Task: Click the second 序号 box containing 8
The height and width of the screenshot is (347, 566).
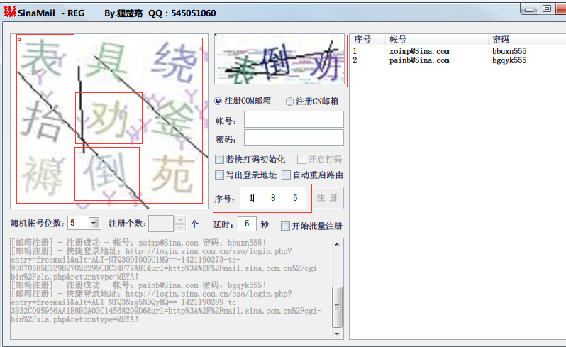Action: (x=273, y=198)
